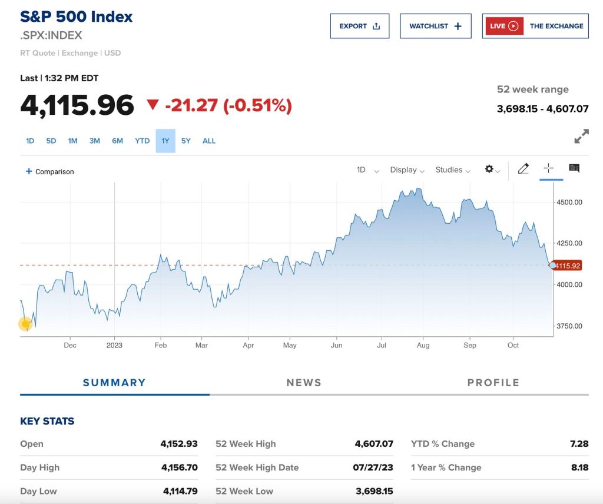Click the Watchlist plus icon
Screen dimensions: 603x504
[458, 26]
